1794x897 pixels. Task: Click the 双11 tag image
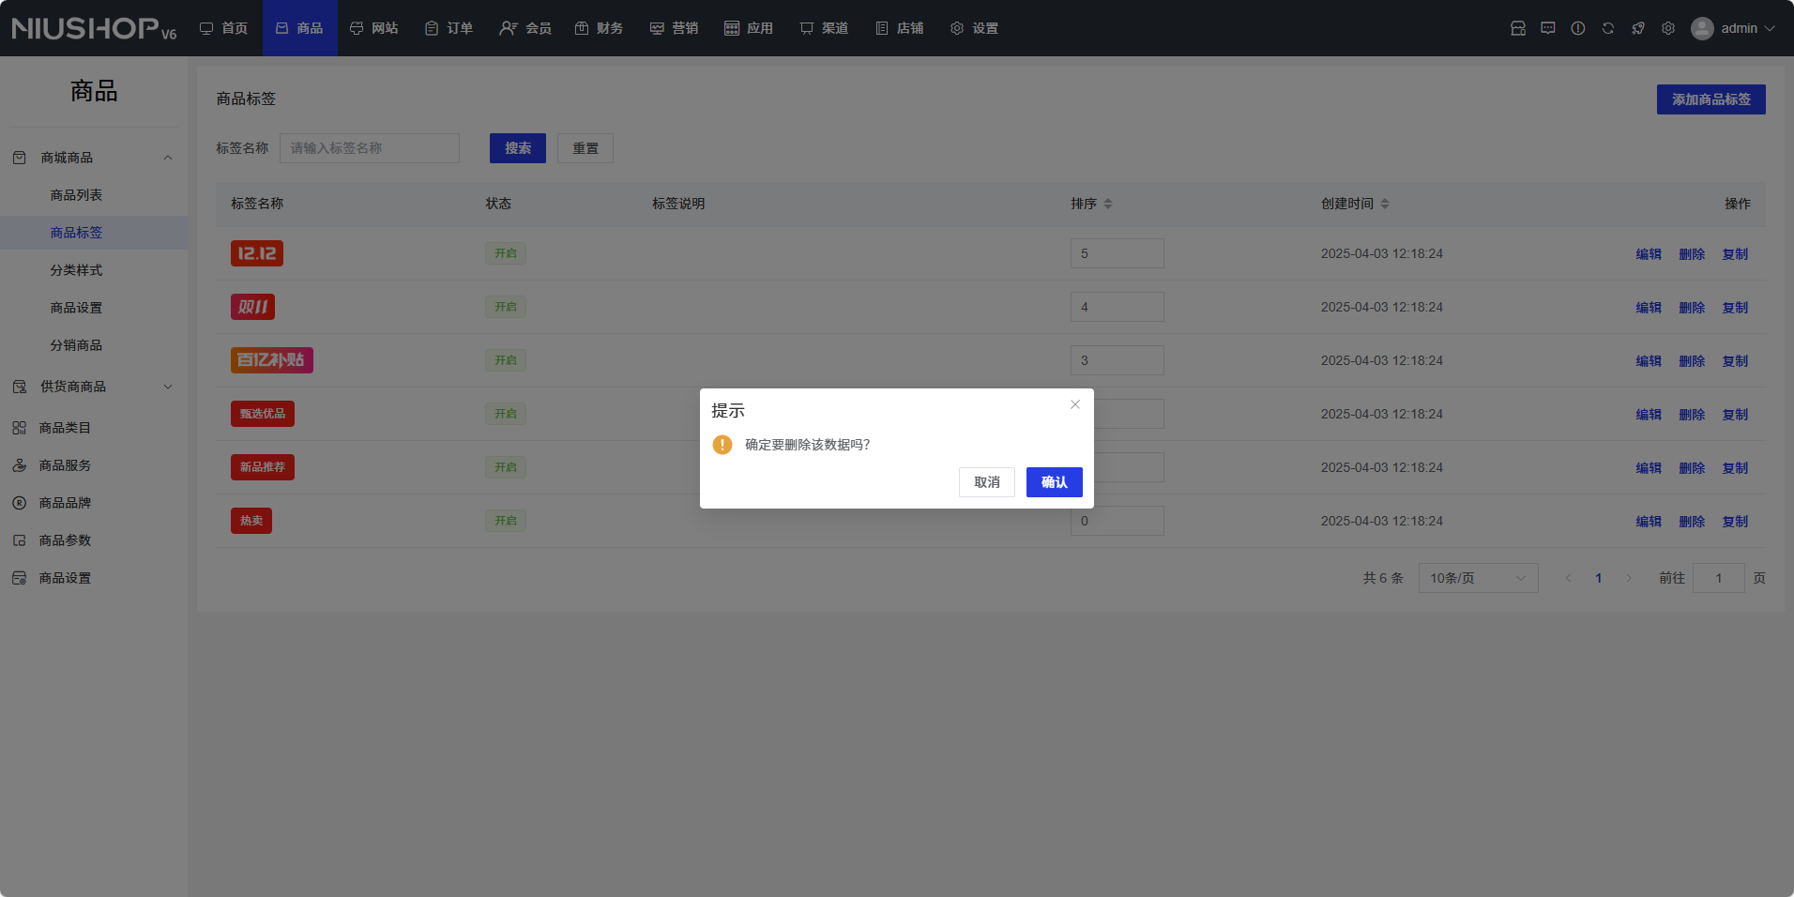[252, 307]
